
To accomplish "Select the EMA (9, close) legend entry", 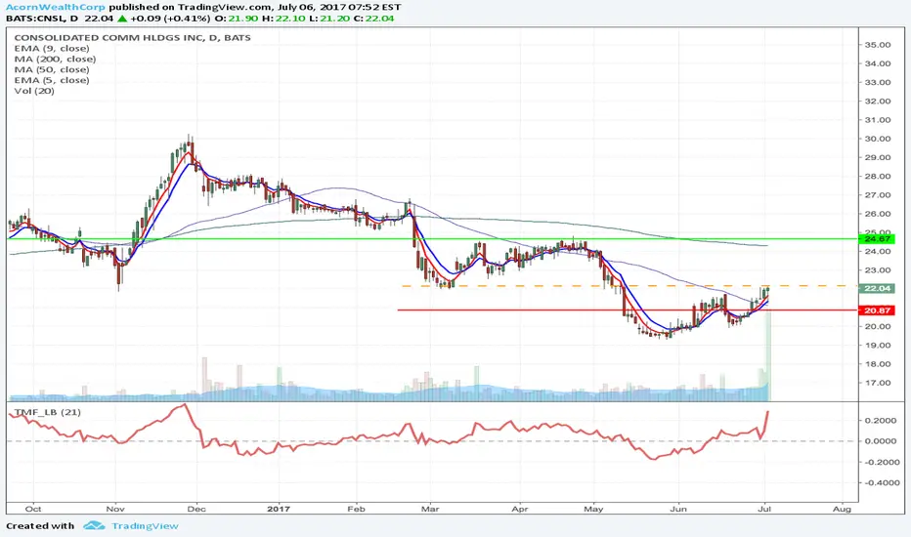I will tap(52, 49).
